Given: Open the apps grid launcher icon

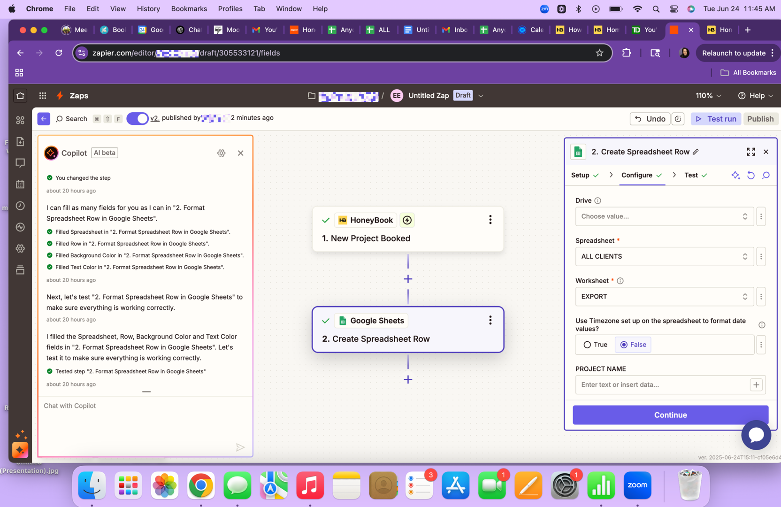Looking at the screenshot, I should 43,96.
